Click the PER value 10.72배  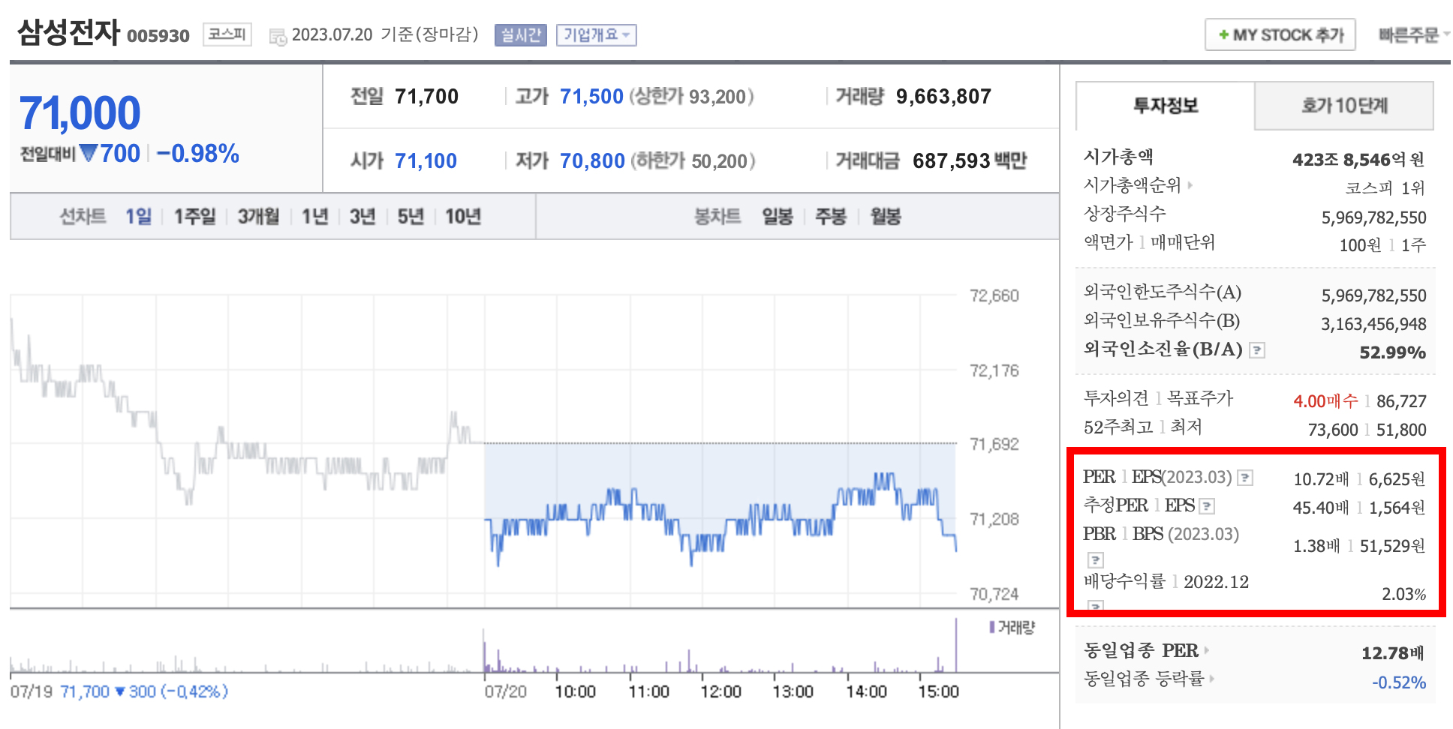pos(1321,479)
